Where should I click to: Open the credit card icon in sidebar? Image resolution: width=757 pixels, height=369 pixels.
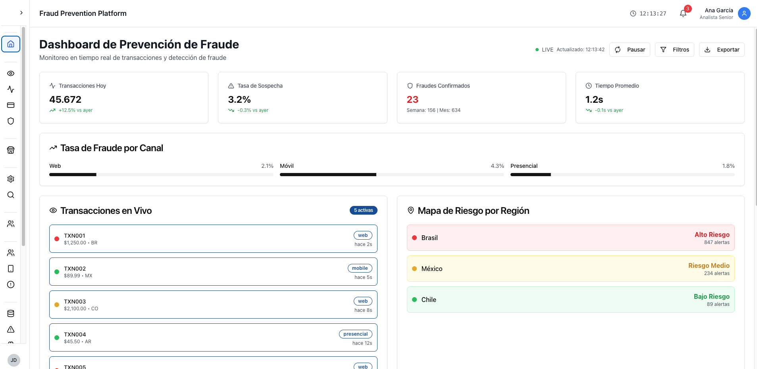click(x=11, y=105)
